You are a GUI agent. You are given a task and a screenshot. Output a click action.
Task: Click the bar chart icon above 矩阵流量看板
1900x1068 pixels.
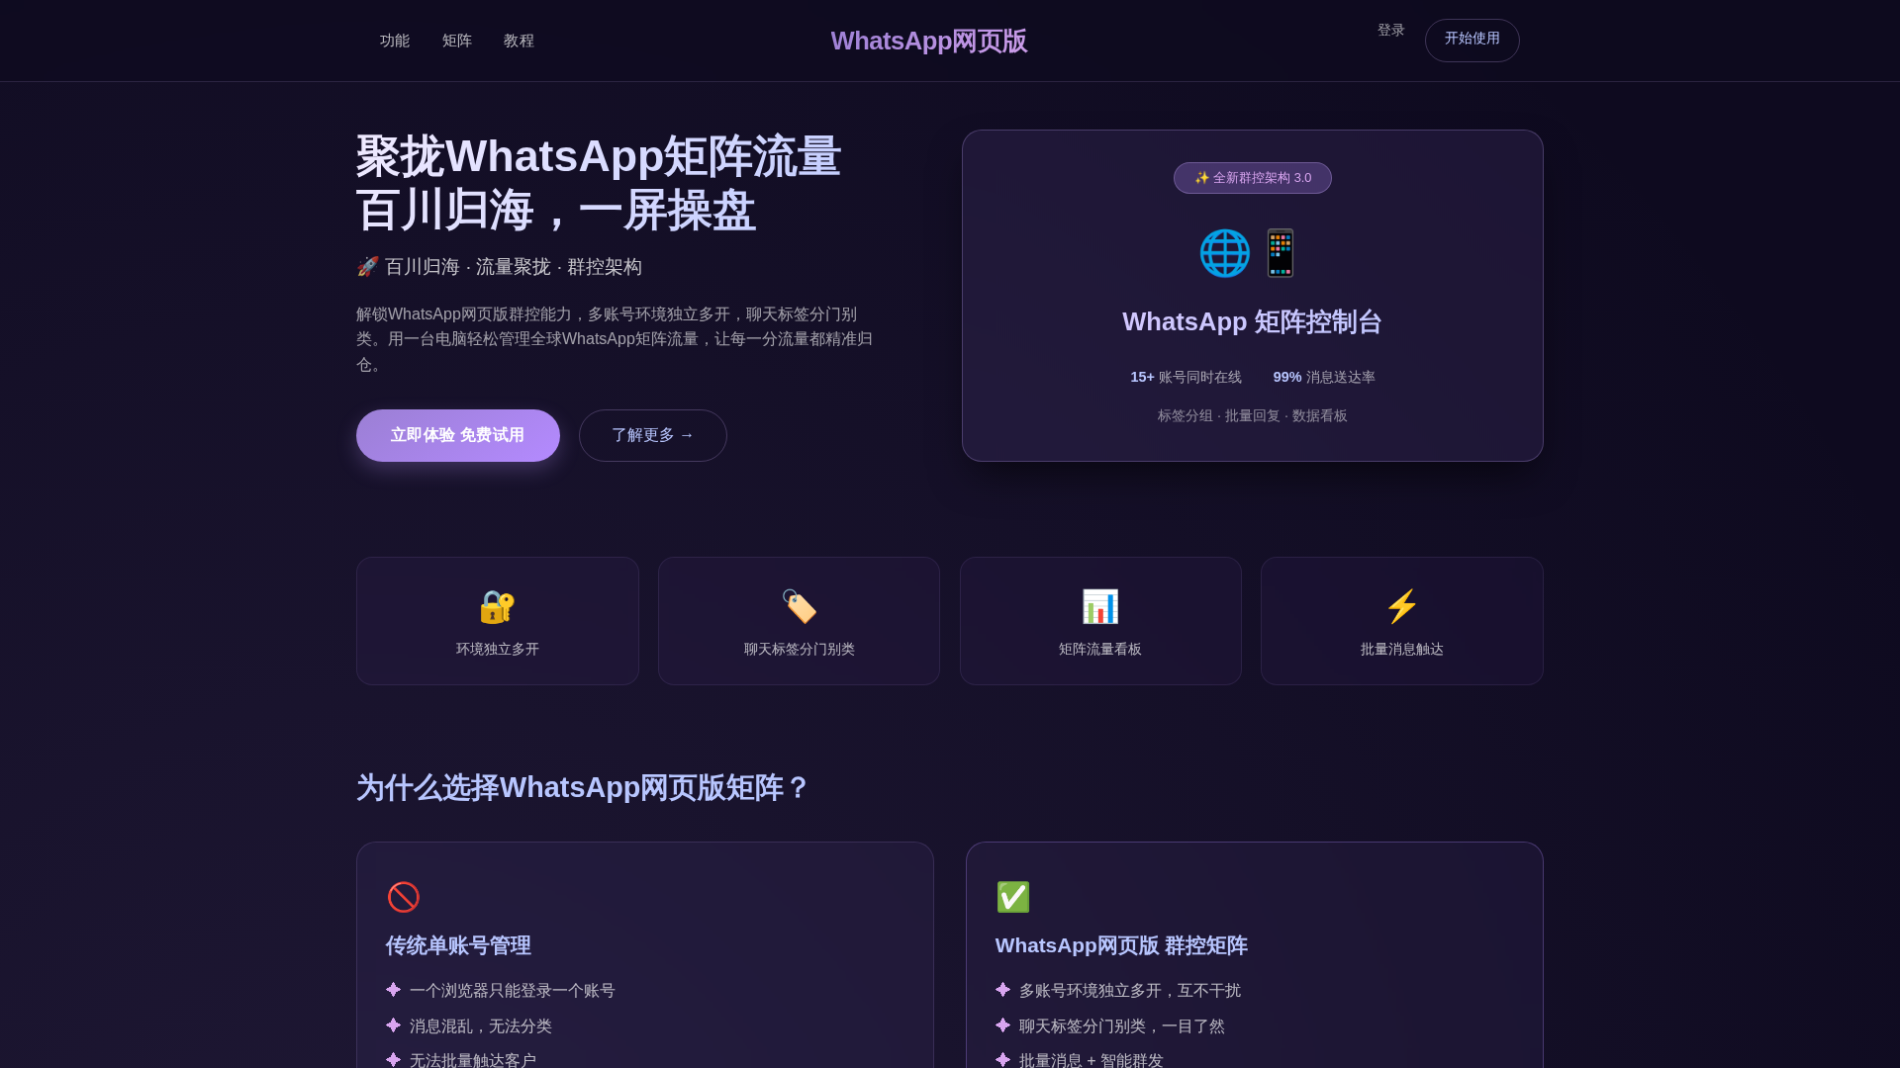click(x=1100, y=606)
